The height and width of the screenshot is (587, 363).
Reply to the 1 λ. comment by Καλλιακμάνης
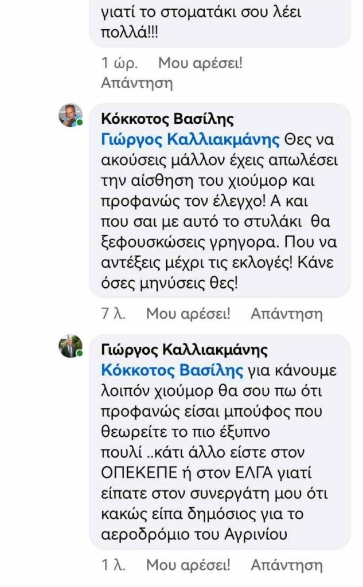pyautogui.click(x=287, y=565)
